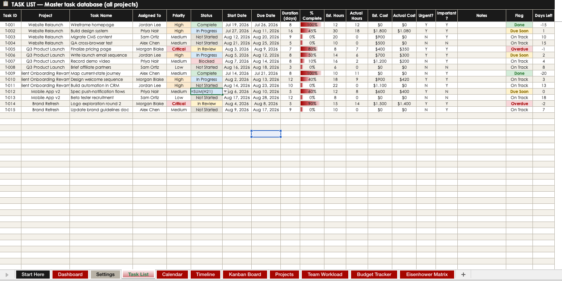
Task: Click the Priority column header
Action: [179, 15]
